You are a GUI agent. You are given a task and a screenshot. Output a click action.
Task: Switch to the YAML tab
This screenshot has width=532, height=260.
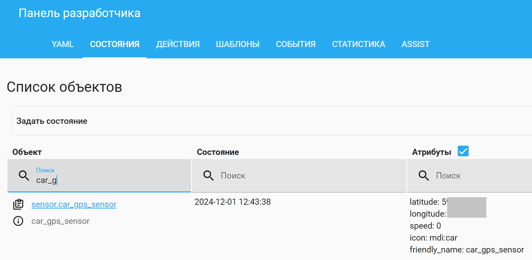click(x=63, y=44)
